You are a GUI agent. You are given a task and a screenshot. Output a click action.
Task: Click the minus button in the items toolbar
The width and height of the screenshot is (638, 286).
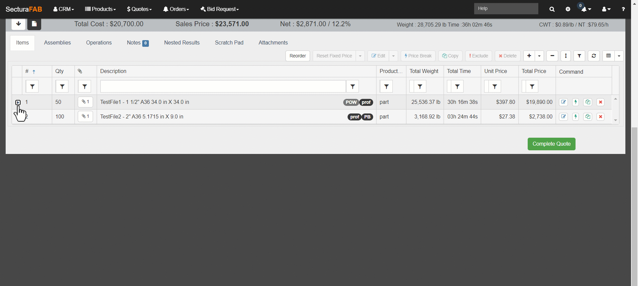point(552,56)
